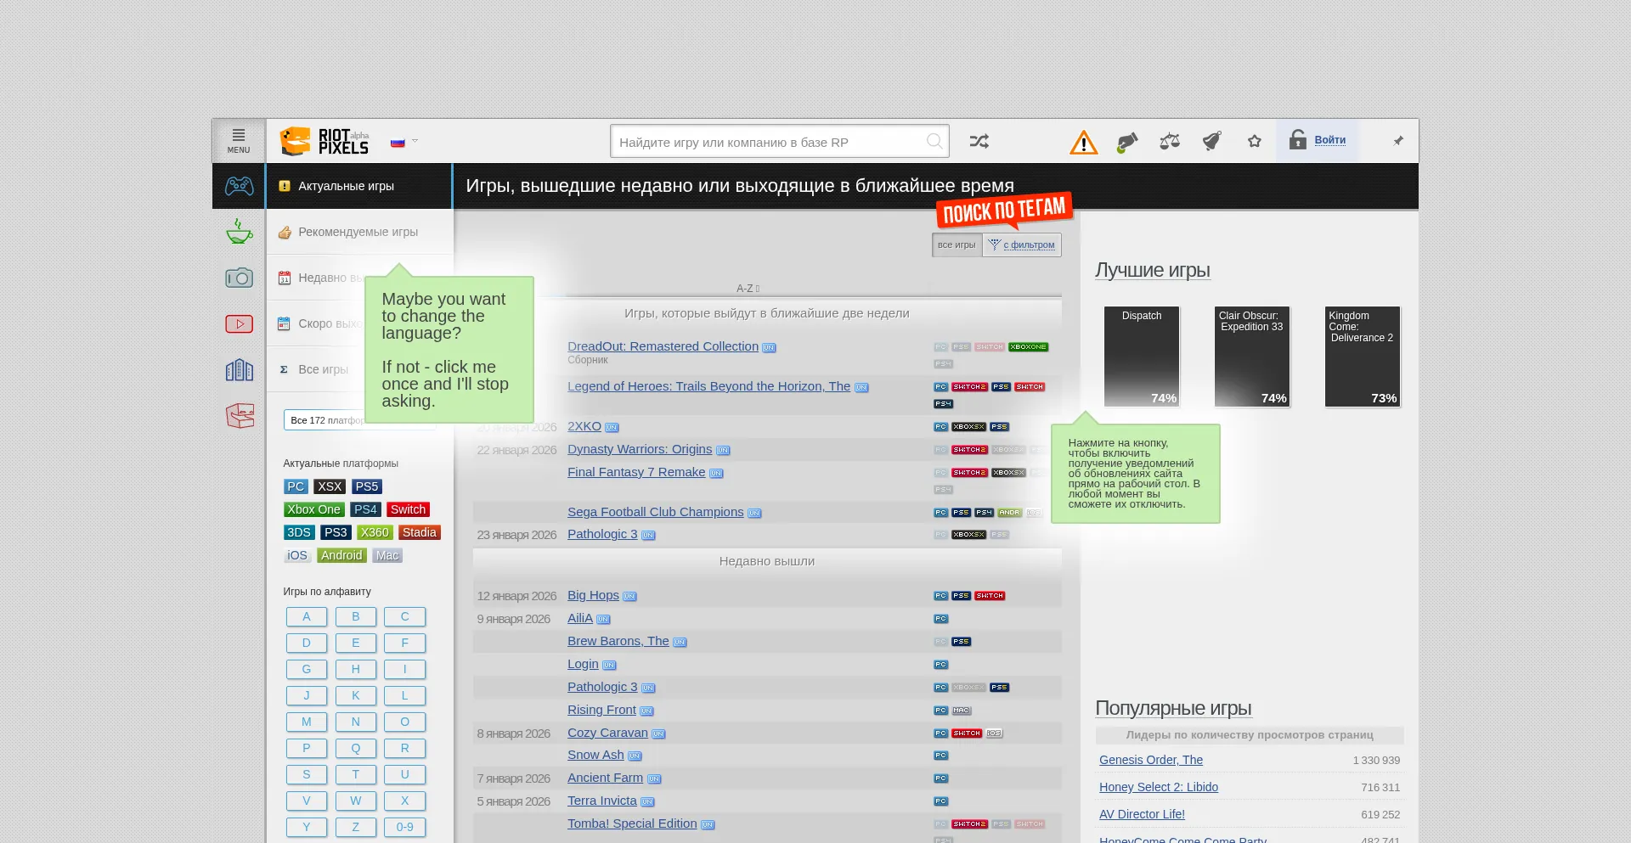
Task: Click the pin icon in header
Action: [1398, 141]
